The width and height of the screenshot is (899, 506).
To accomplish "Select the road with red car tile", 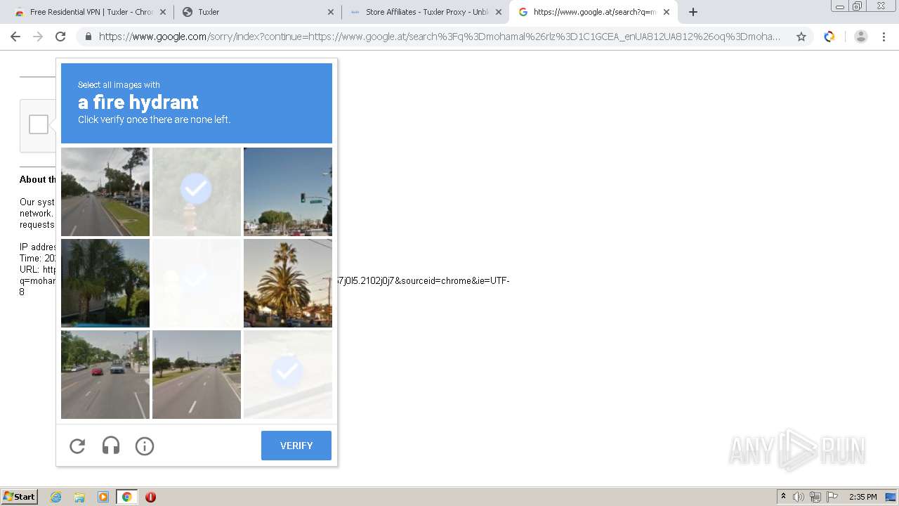I will 105,375.
